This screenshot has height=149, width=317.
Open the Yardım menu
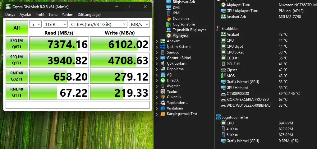pyautogui.click(x=67, y=15)
